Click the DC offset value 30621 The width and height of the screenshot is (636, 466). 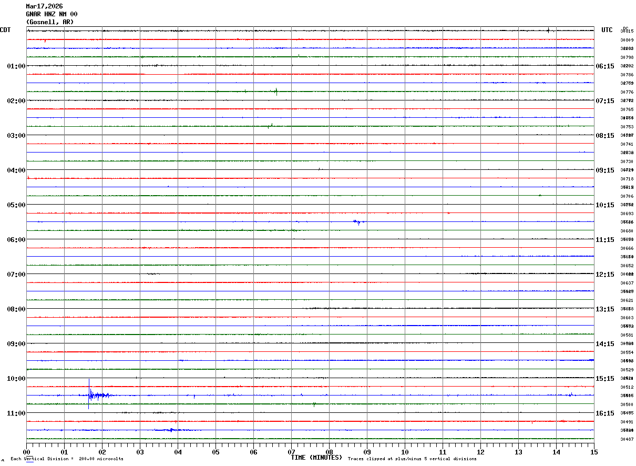pyautogui.click(x=627, y=300)
